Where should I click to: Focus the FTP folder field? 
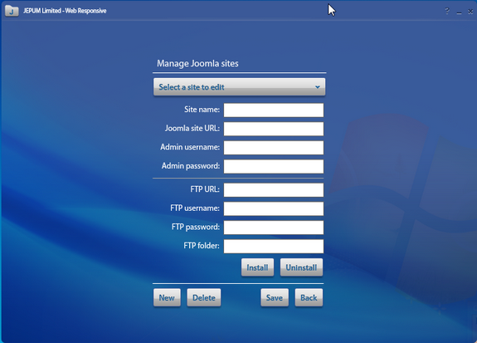coord(274,246)
